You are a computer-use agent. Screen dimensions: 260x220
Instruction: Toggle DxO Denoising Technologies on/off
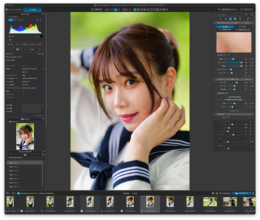(215, 23)
